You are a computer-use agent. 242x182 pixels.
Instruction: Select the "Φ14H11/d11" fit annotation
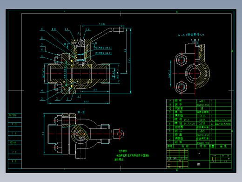[103, 48]
